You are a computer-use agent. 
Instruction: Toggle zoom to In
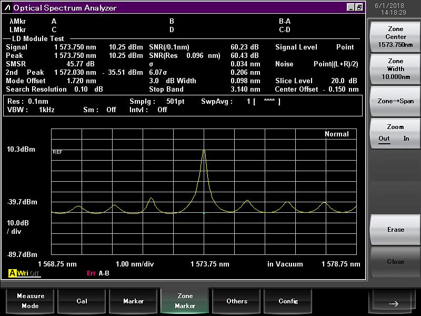click(406, 139)
